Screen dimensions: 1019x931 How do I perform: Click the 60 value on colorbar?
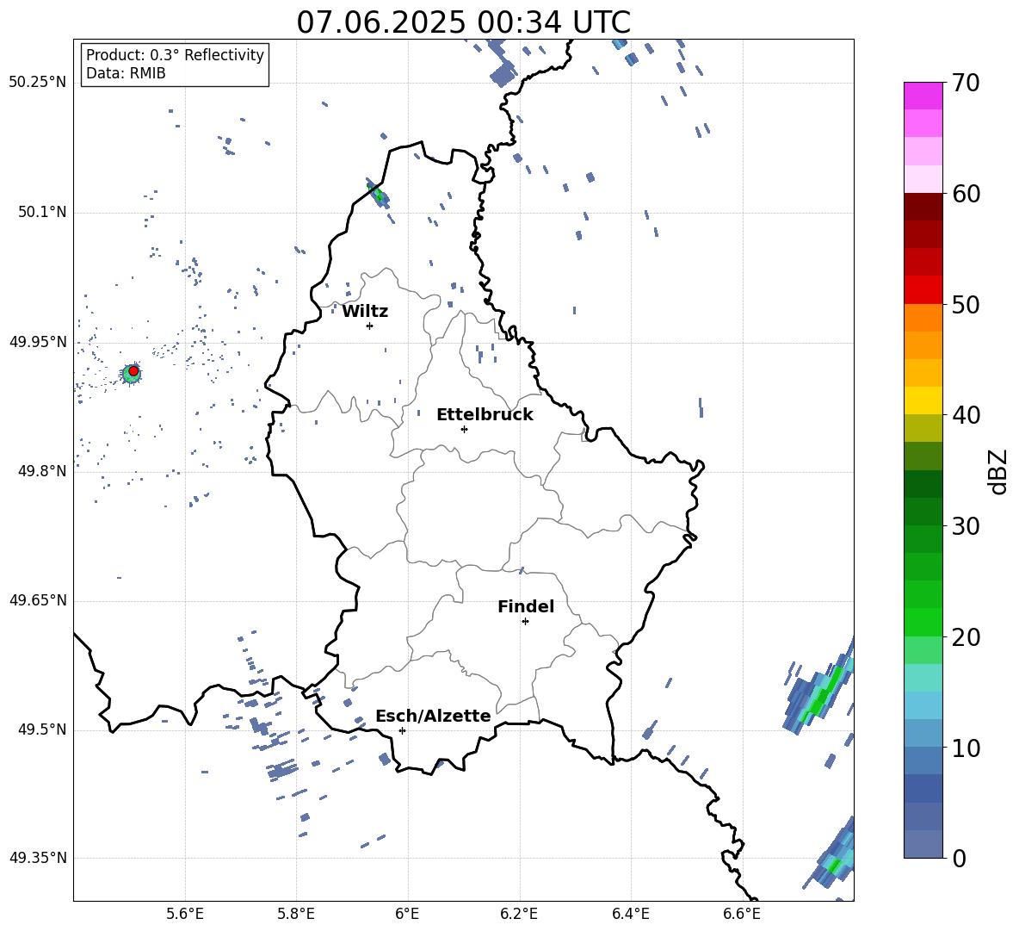(x=966, y=194)
